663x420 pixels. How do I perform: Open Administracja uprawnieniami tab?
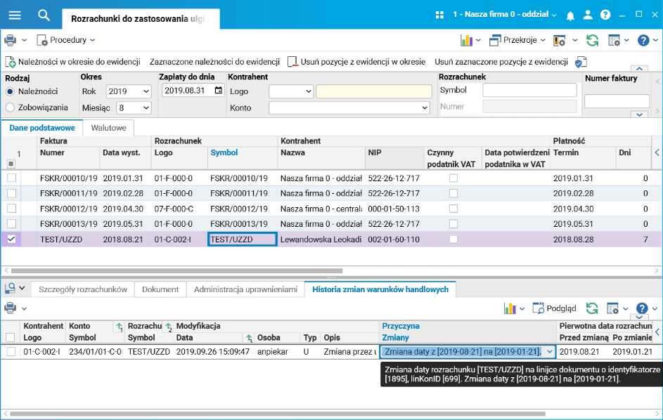[245, 289]
